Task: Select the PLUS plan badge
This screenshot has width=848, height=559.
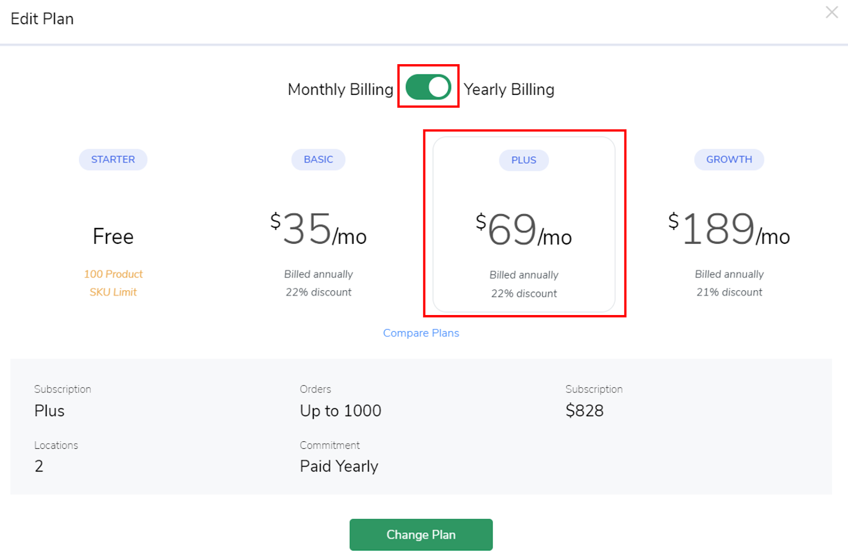Action: click(524, 160)
